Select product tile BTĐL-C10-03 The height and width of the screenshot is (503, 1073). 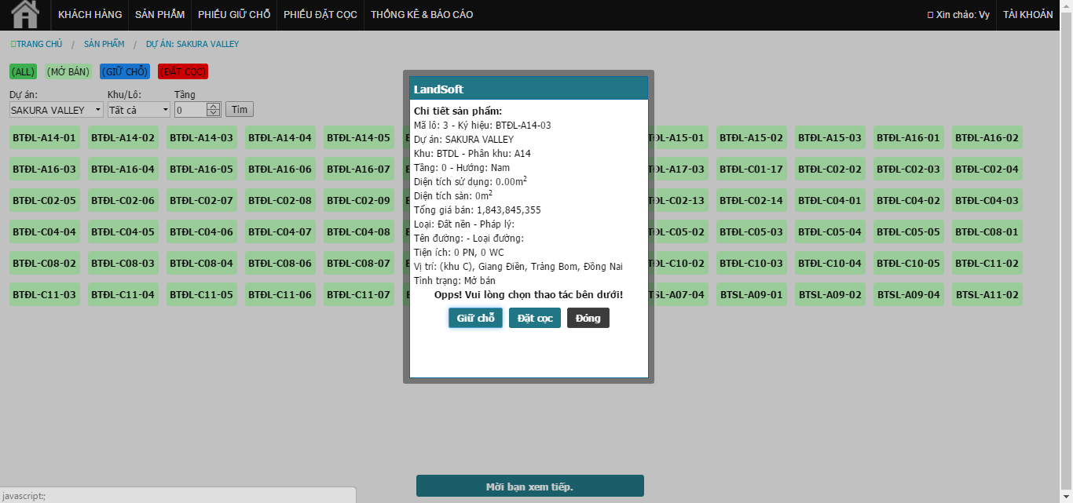752,264
